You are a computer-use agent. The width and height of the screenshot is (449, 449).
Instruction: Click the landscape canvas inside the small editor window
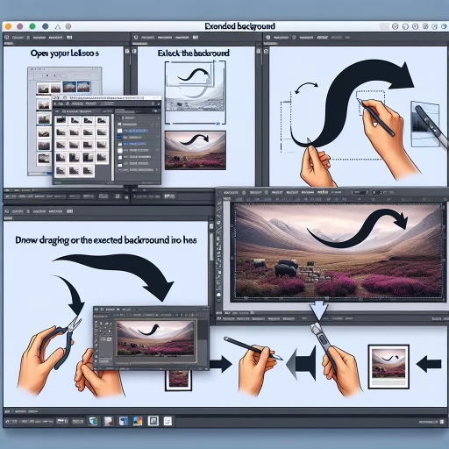155,338
